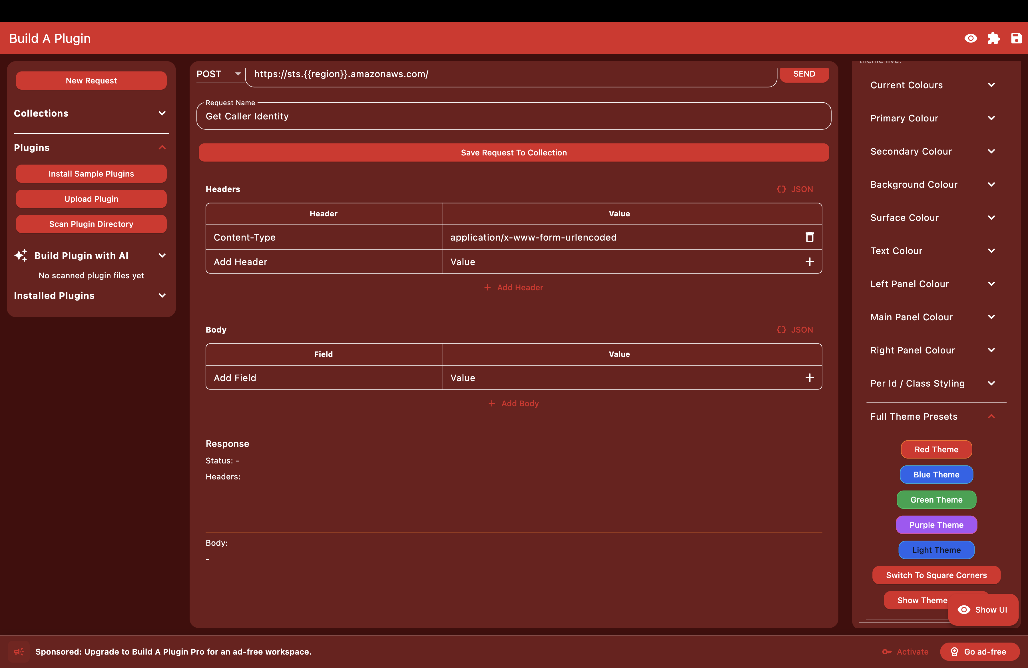Click the sponsored megaphone icon
1028x668 pixels.
point(19,652)
